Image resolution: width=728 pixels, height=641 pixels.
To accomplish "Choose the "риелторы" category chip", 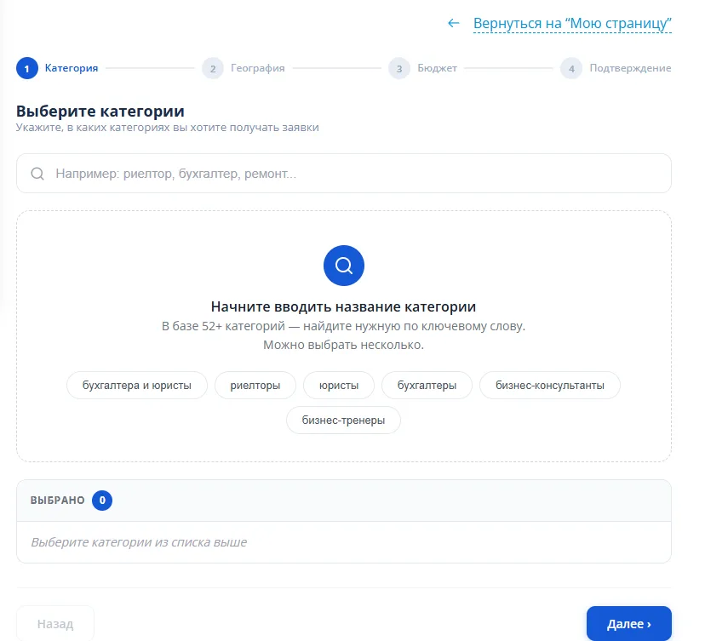I will pyautogui.click(x=255, y=386).
